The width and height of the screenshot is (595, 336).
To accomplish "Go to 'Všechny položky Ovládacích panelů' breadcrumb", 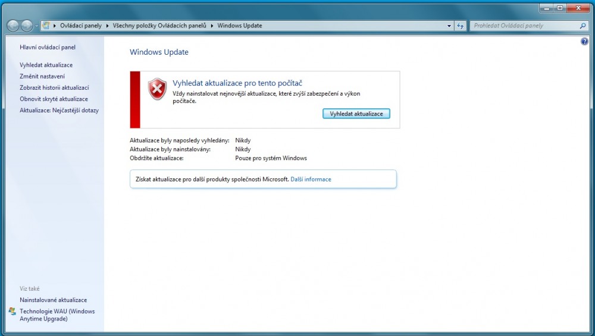I will click(x=159, y=26).
